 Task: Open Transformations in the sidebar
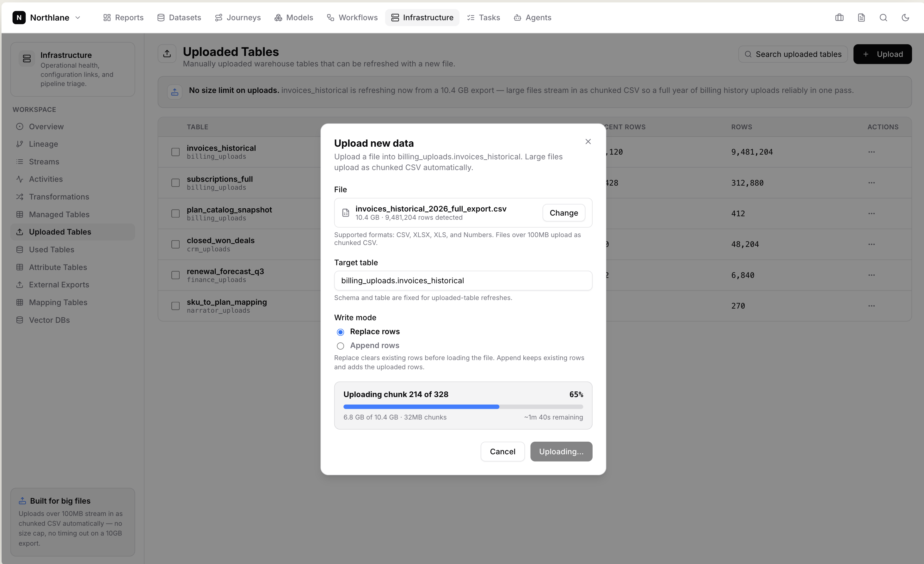point(73,197)
